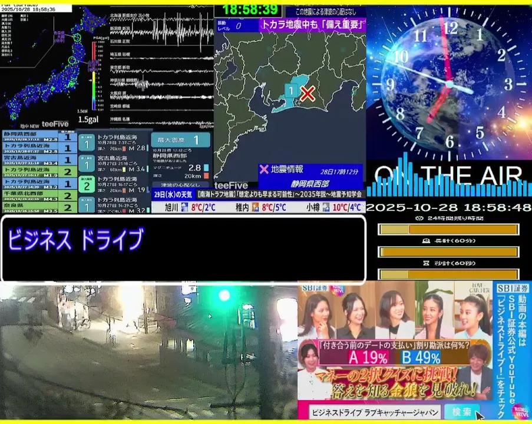Click the 東京都 新宿 seismograph trace label

(x=120, y=68)
